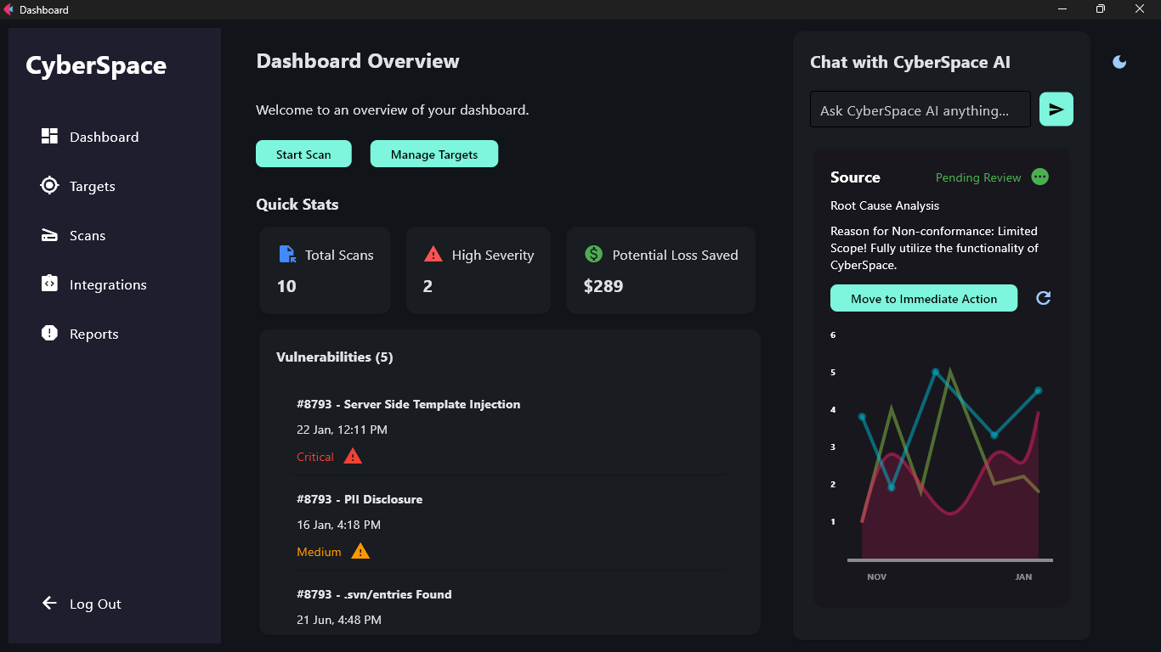1161x652 pixels.
Task: Open the Server Side Template Injection vulnerability
Action: pos(409,404)
